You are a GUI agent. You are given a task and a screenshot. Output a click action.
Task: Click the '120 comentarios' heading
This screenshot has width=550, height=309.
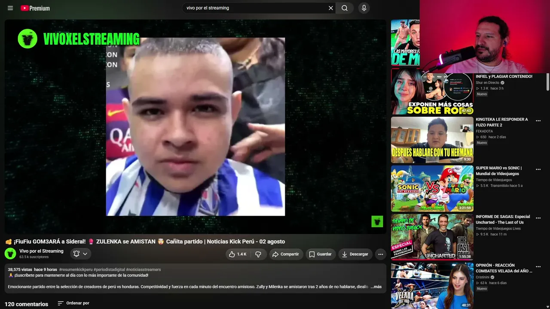tap(26, 304)
